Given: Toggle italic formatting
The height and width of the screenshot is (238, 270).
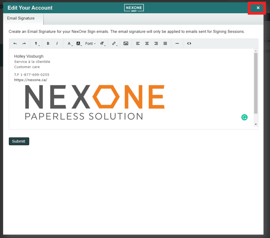Looking at the screenshot, I should (x=57, y=44).
